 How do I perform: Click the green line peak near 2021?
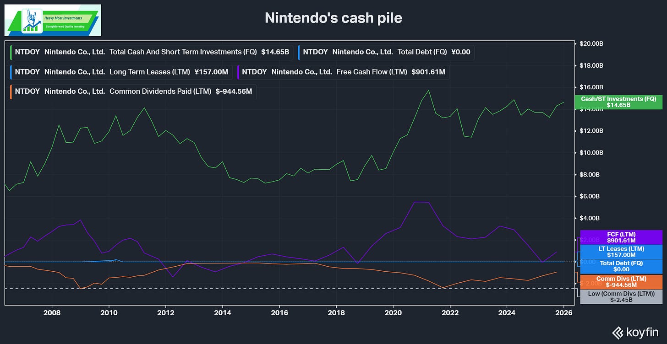coord(428,91)
